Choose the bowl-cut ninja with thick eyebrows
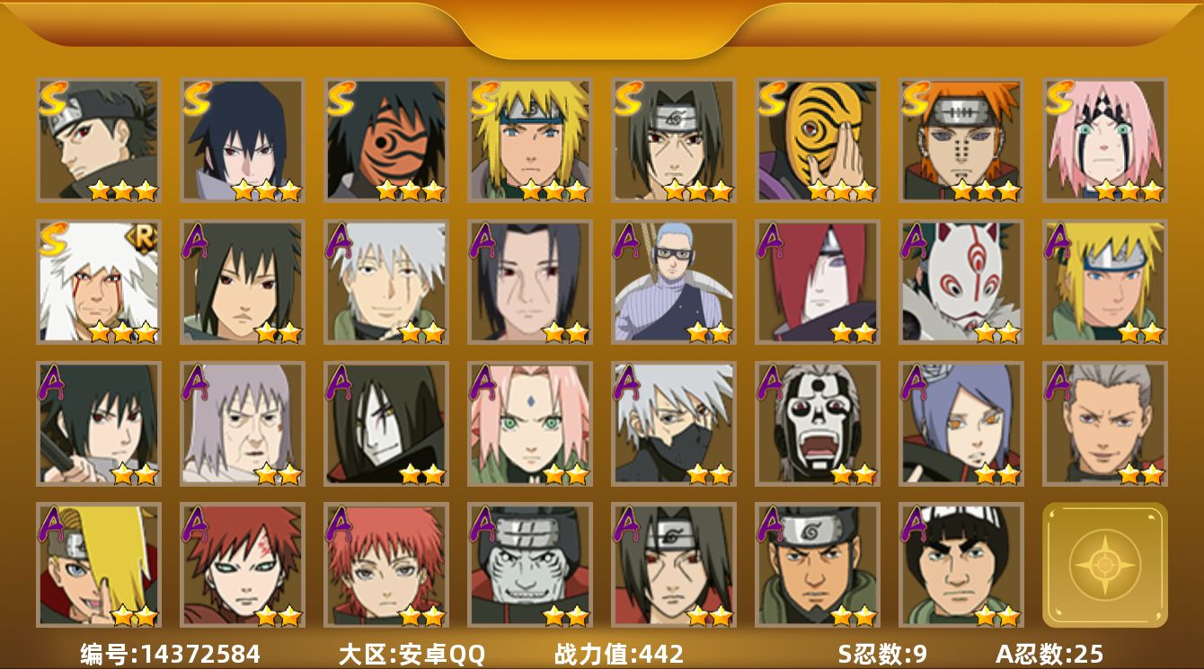The height and width of the screenshot is (669, 1204). [x=961, y=565]
